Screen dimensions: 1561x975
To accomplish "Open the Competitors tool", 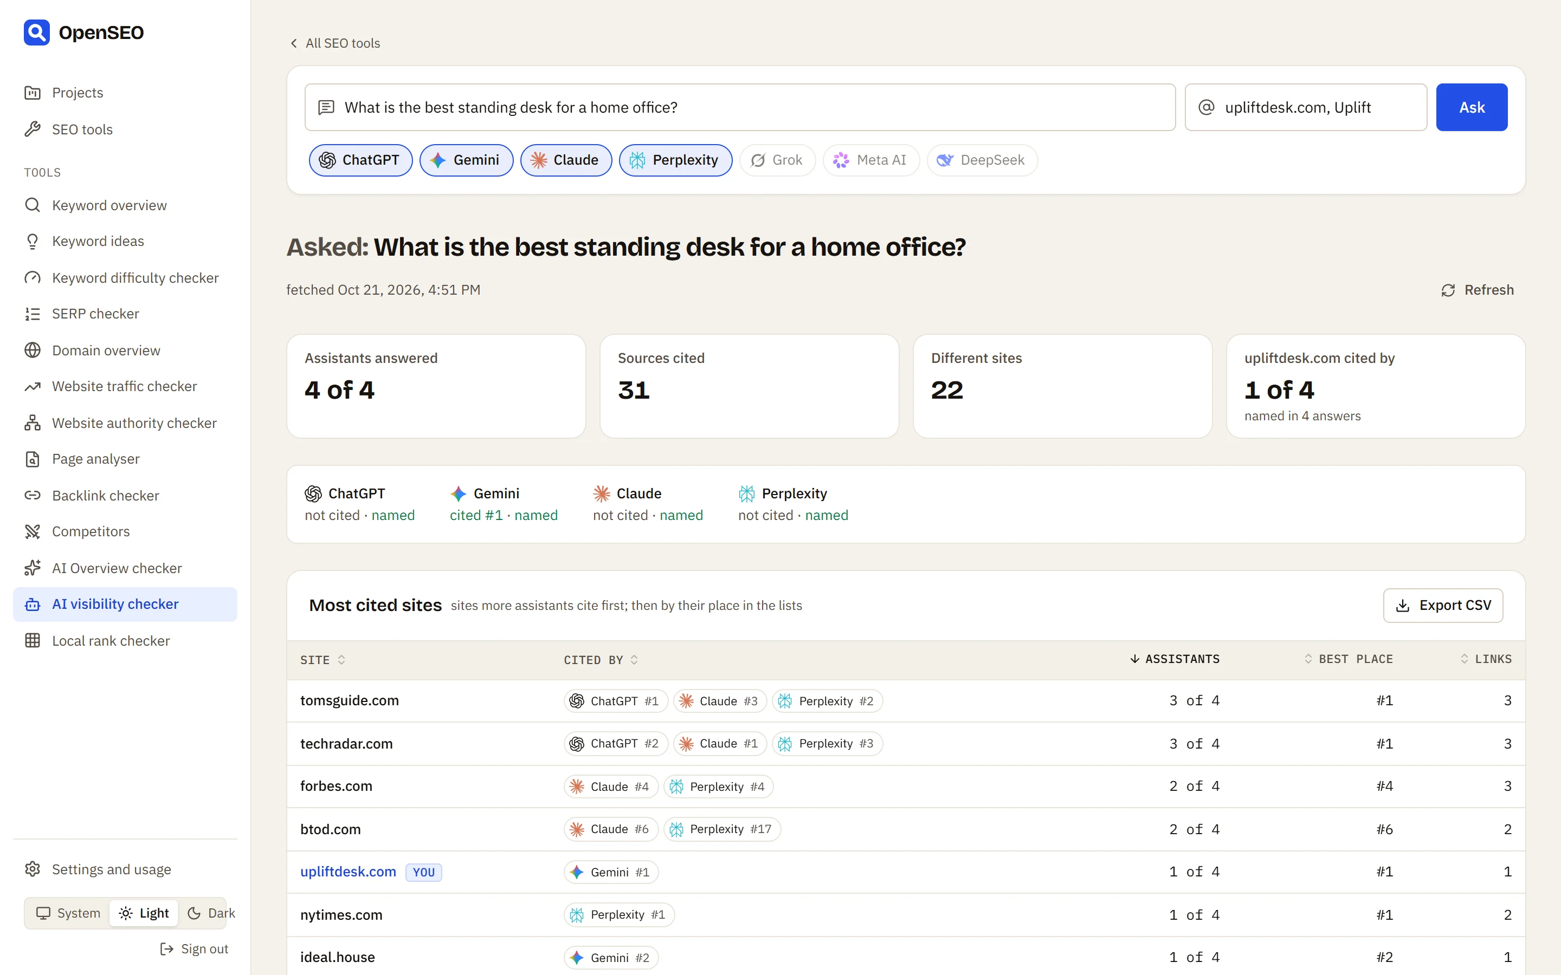I will [x=125, y=531].
